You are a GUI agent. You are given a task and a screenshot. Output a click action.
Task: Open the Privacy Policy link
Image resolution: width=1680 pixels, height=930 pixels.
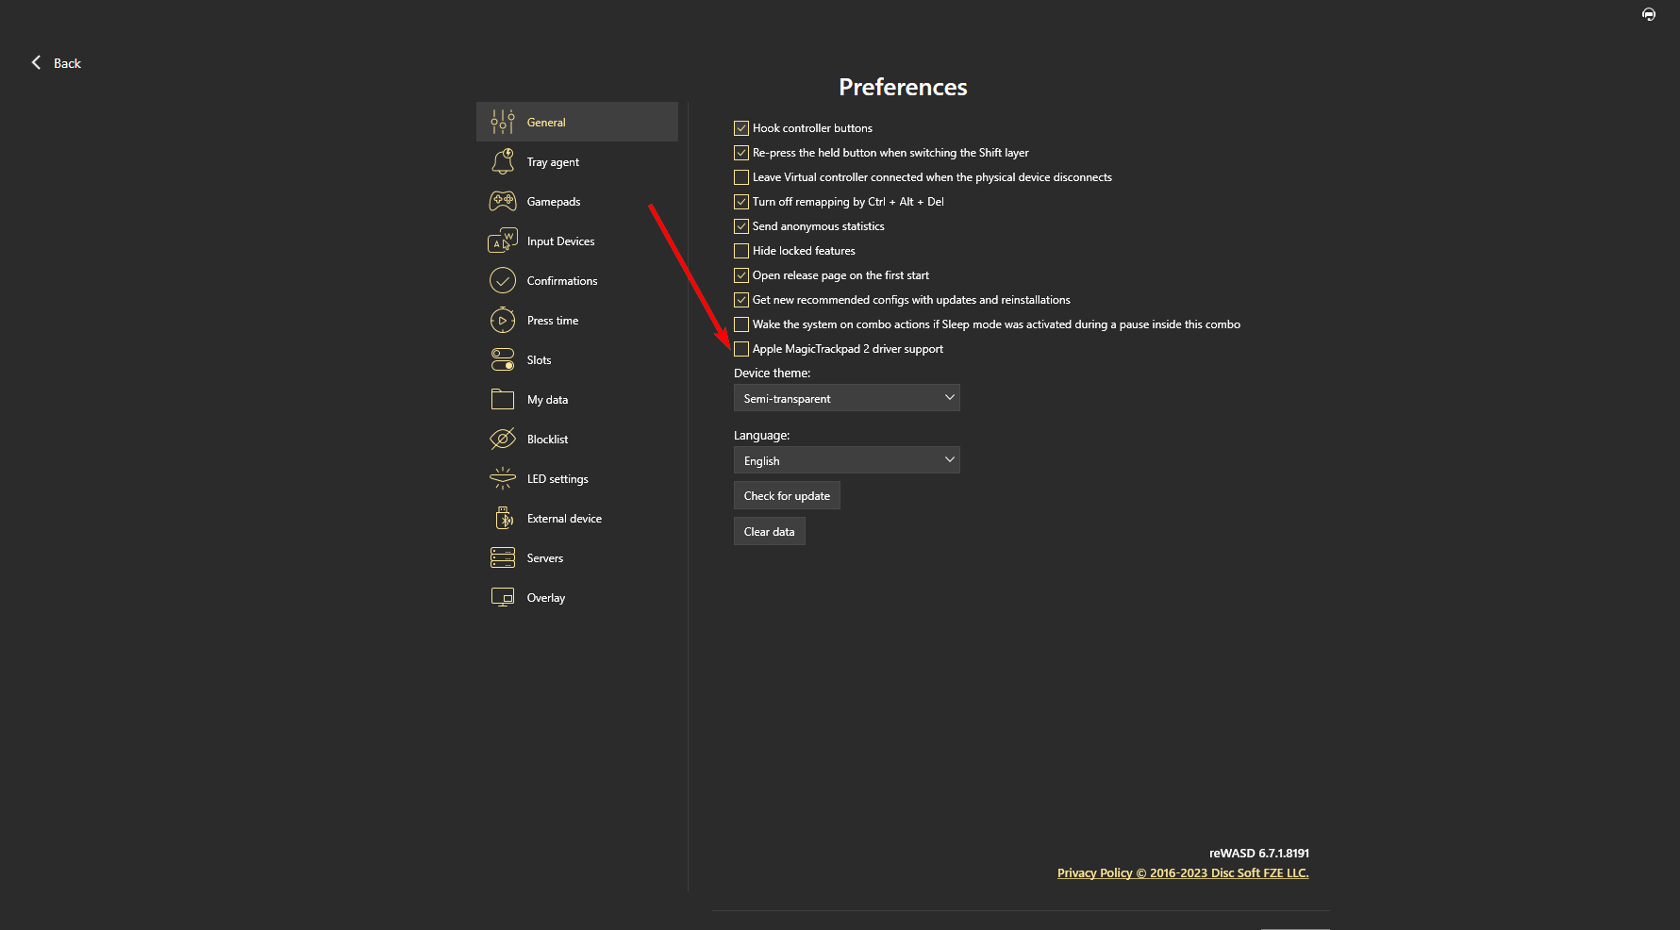coord(1094,872)
